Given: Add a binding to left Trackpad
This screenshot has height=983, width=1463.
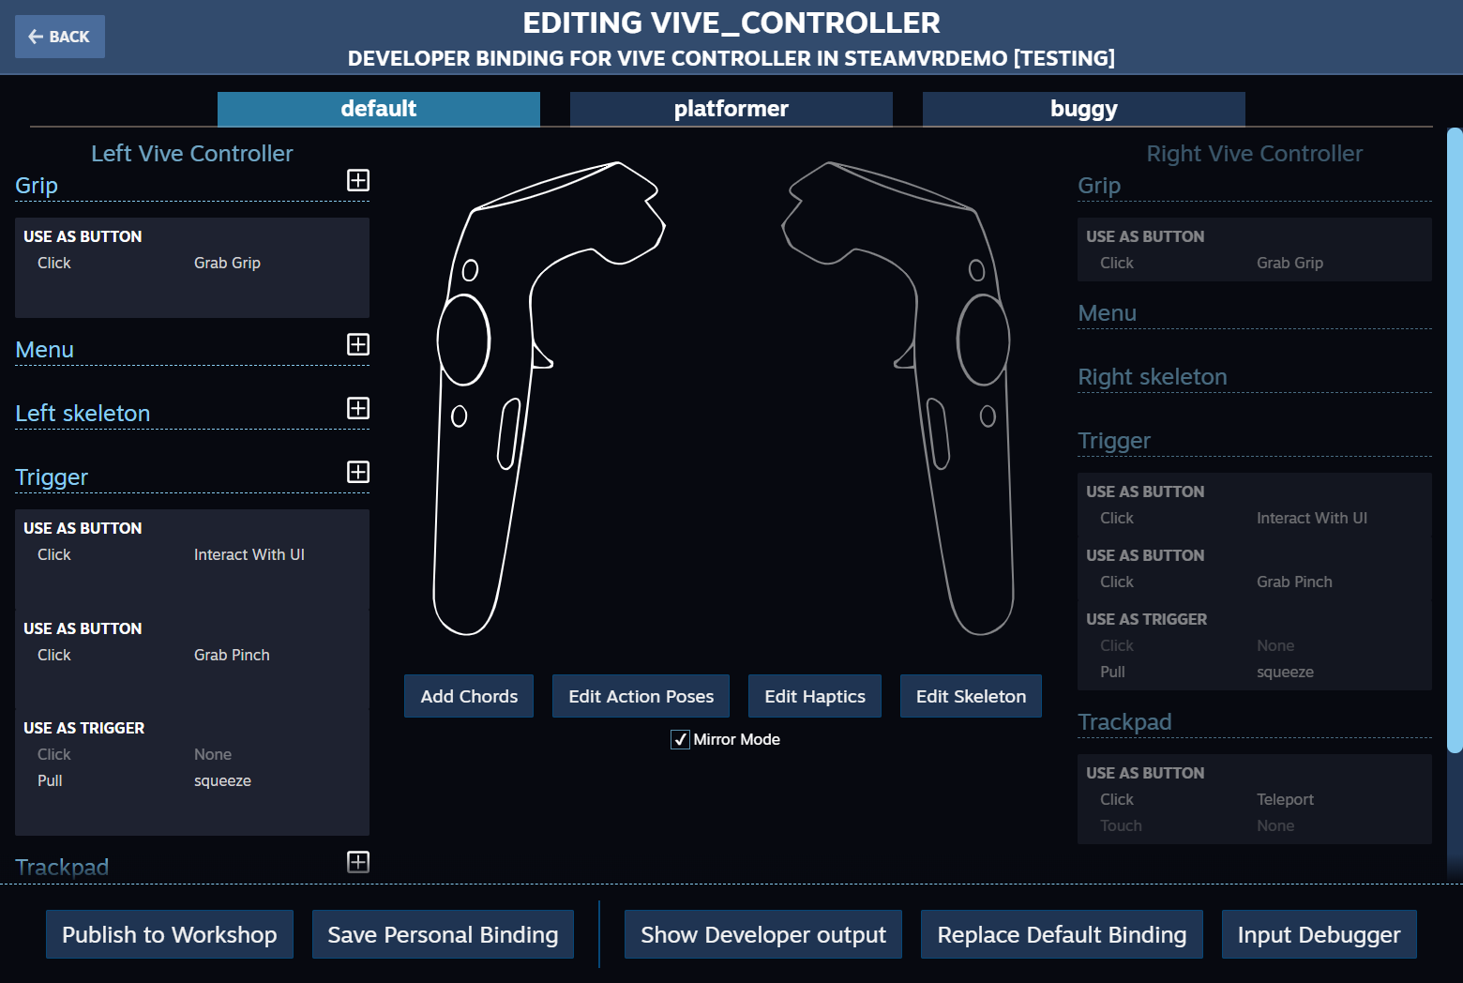Looking at the screenshot, I should click(x=358, y=862).
